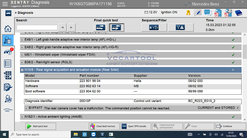Click the CURRENT and STORED status text
The width and height of the screenshot is (247, 138).
pyautogui.click(x=216, y=108)
